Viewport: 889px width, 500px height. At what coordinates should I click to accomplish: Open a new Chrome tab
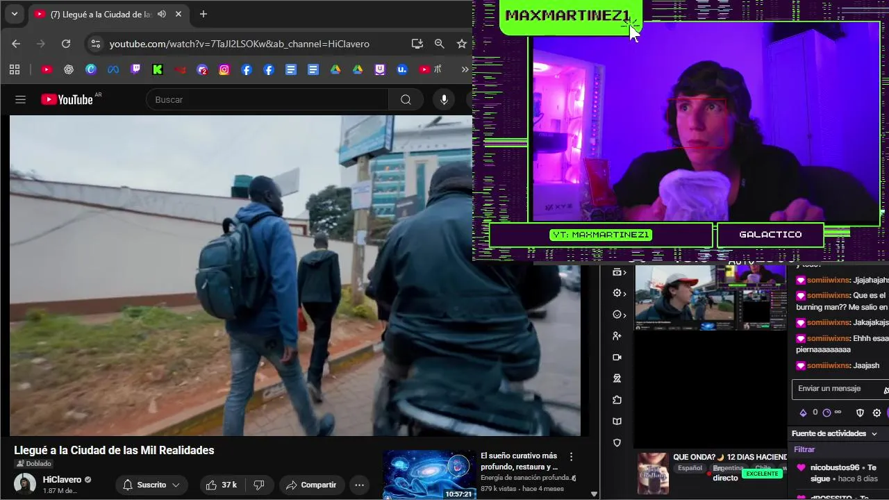[x=203, y=14]
